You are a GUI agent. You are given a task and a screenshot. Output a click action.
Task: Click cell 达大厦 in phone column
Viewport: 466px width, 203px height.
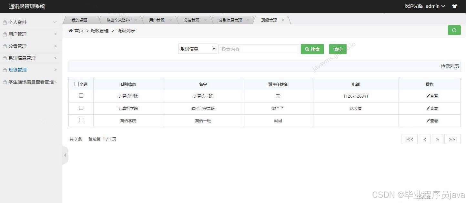(x=356, y=108)
